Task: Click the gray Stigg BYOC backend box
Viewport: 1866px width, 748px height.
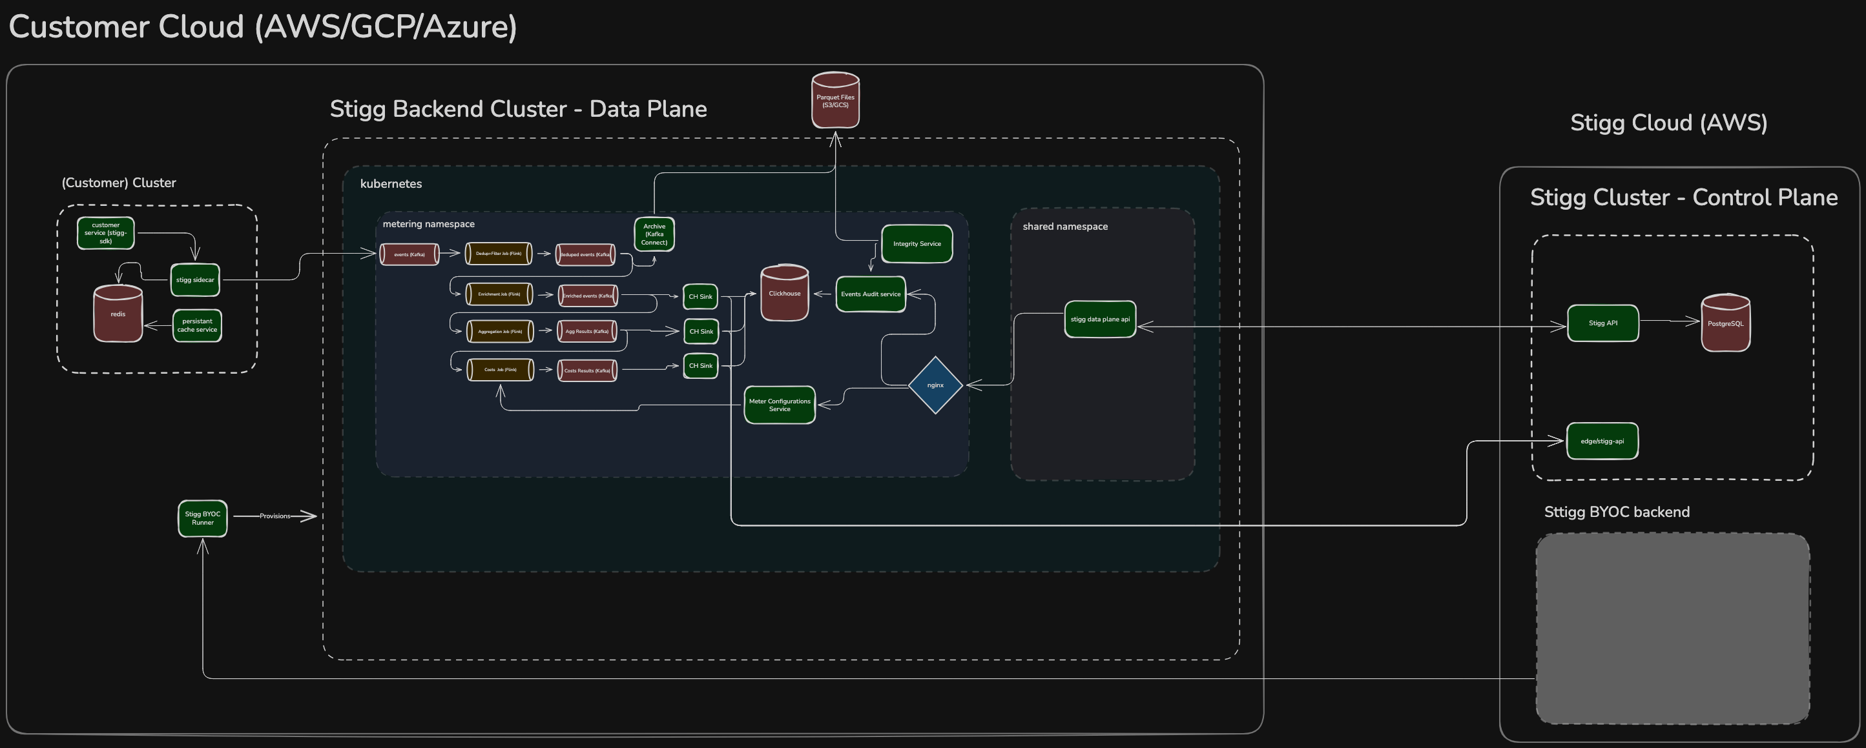Action: 1673,629
